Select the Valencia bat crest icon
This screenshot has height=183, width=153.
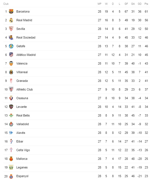pos(11,63)
